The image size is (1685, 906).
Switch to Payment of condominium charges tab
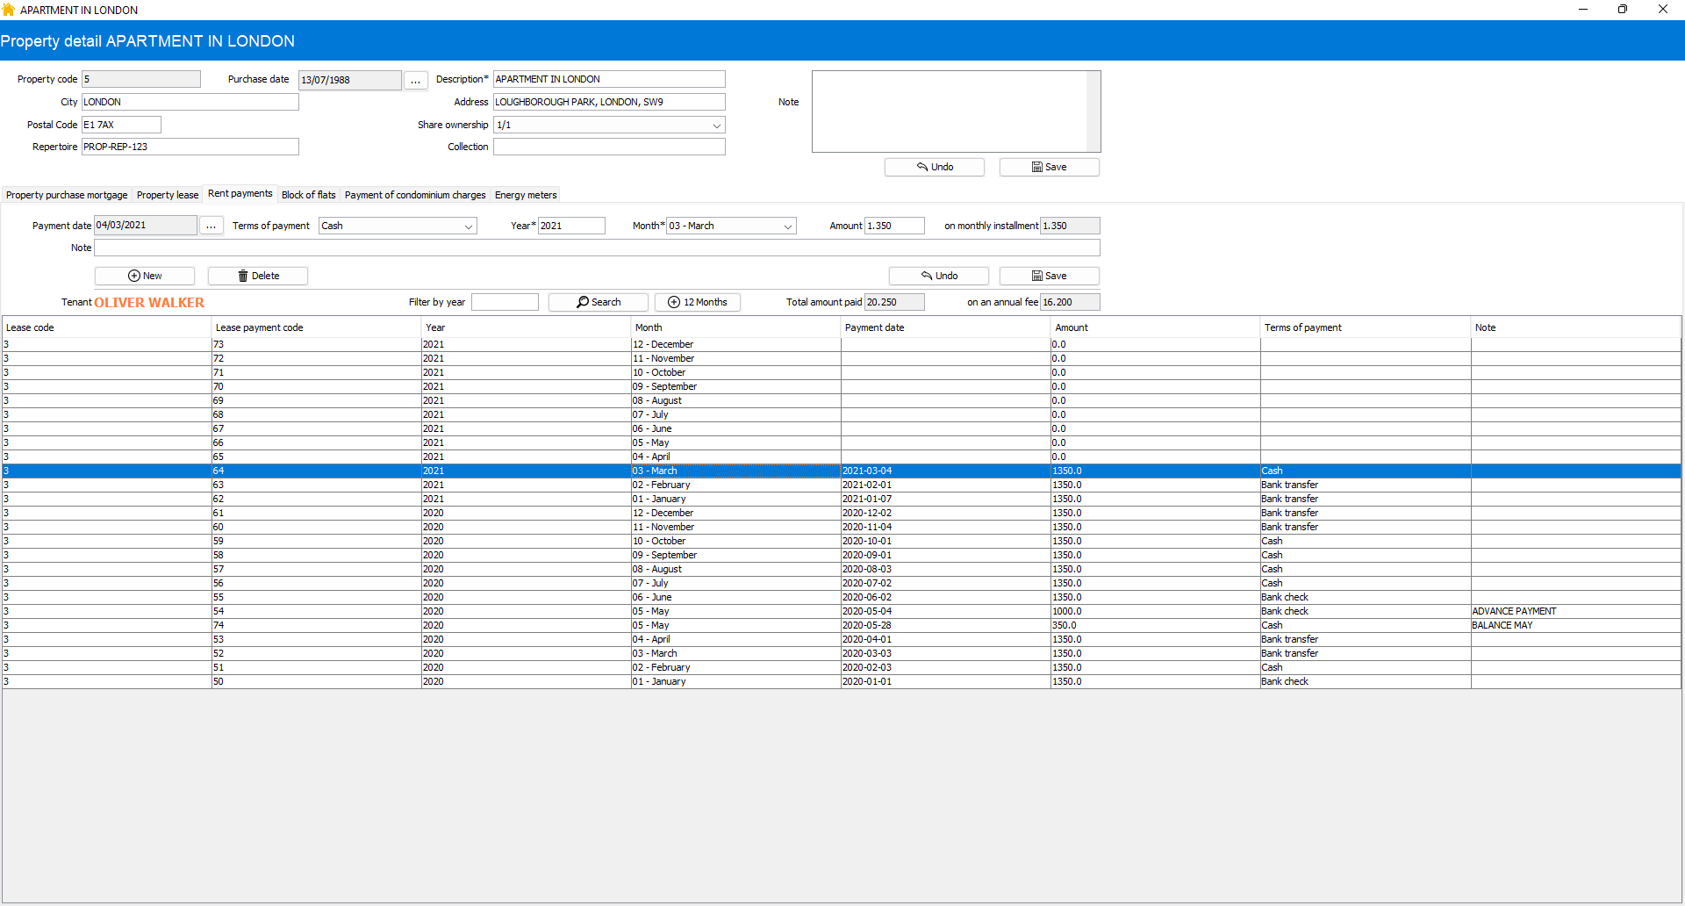point(415,195)
